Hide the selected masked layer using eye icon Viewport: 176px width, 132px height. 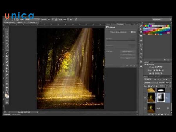point(145,98)
